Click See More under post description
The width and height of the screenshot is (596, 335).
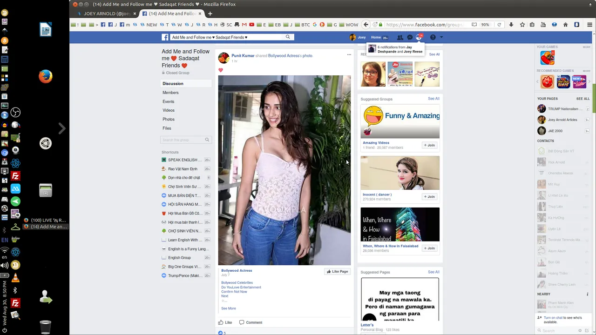[229, 308]
